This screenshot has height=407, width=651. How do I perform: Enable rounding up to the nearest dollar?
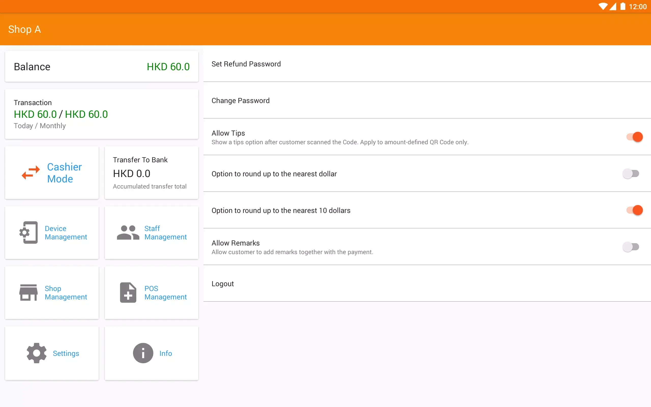(631, 174)
